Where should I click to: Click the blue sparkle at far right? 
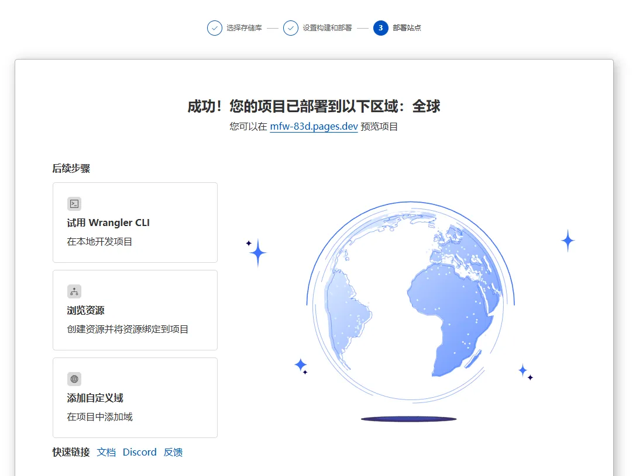(x=568, y=241)
